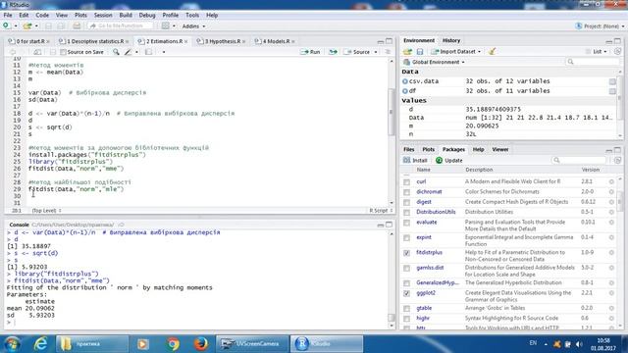The height and width of the screenshot is (353, 628).
Task: Show in new window icon in editor toolbar
Action: [x=37, y=52]
